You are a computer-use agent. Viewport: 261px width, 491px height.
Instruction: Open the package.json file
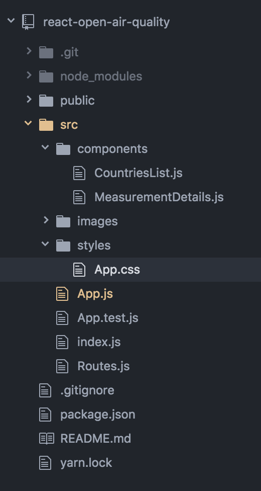(x=98, y=415)
